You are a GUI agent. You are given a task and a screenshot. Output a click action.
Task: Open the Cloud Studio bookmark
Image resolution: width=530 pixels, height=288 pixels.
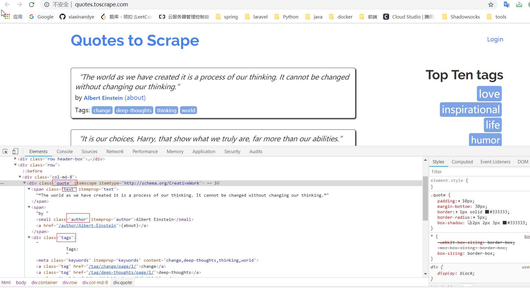click(409, 17)
